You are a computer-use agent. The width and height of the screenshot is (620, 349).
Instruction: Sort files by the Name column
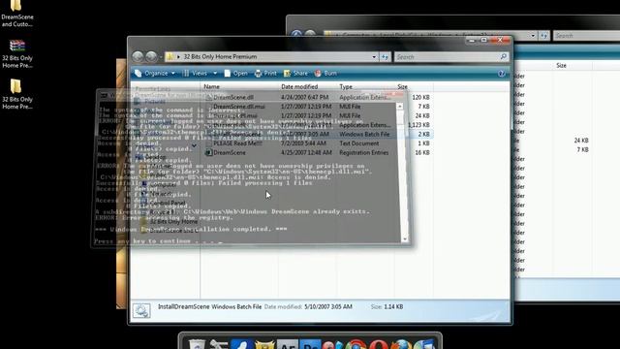[x=211, y=86]
